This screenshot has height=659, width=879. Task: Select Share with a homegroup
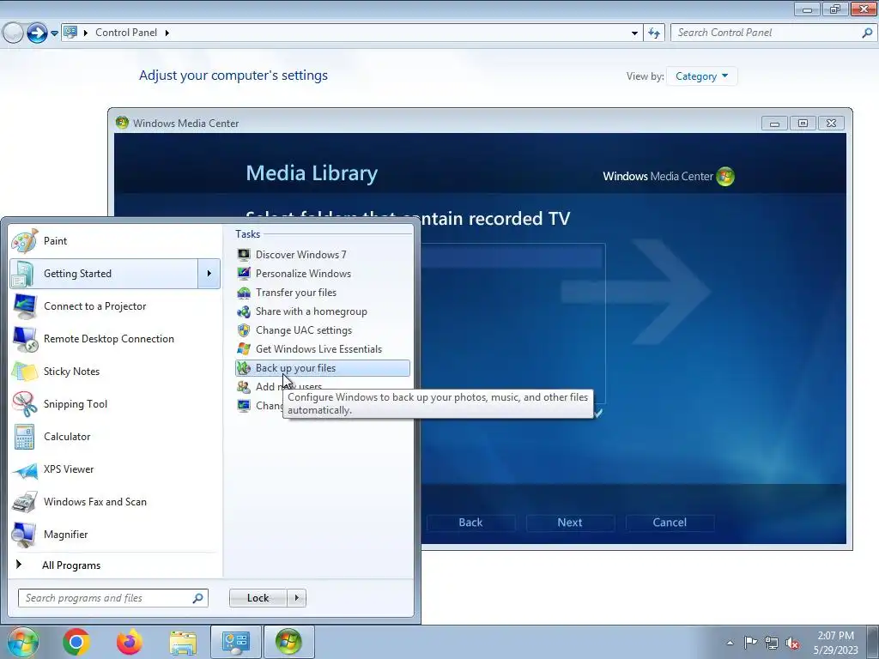(x=323, y=311)
